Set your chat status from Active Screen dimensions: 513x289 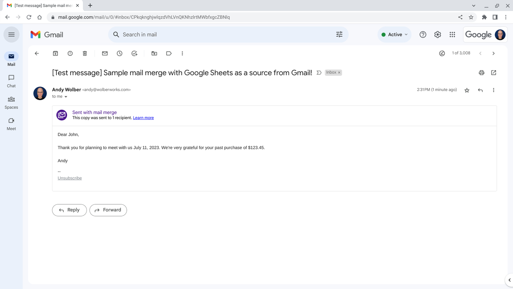point(394,34)
